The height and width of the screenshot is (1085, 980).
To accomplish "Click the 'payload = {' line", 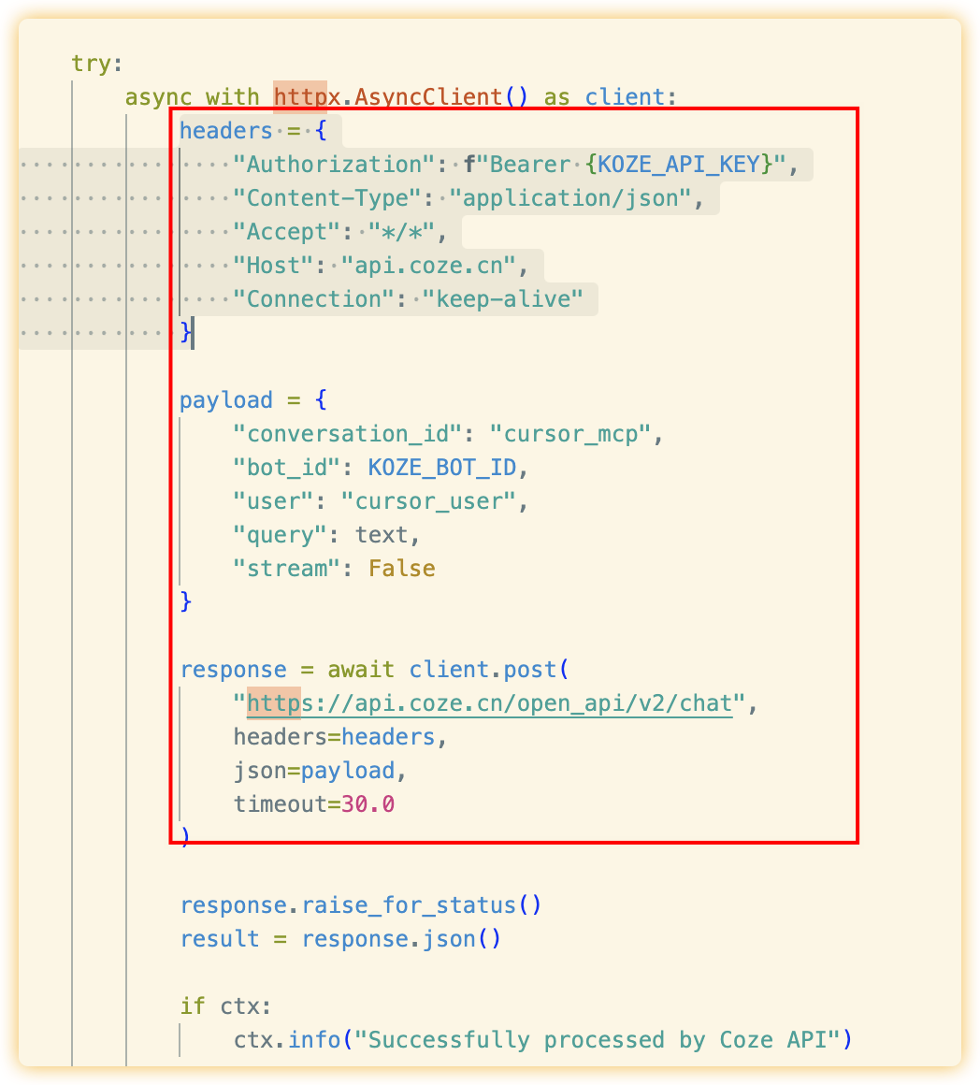I will point(253,400).
